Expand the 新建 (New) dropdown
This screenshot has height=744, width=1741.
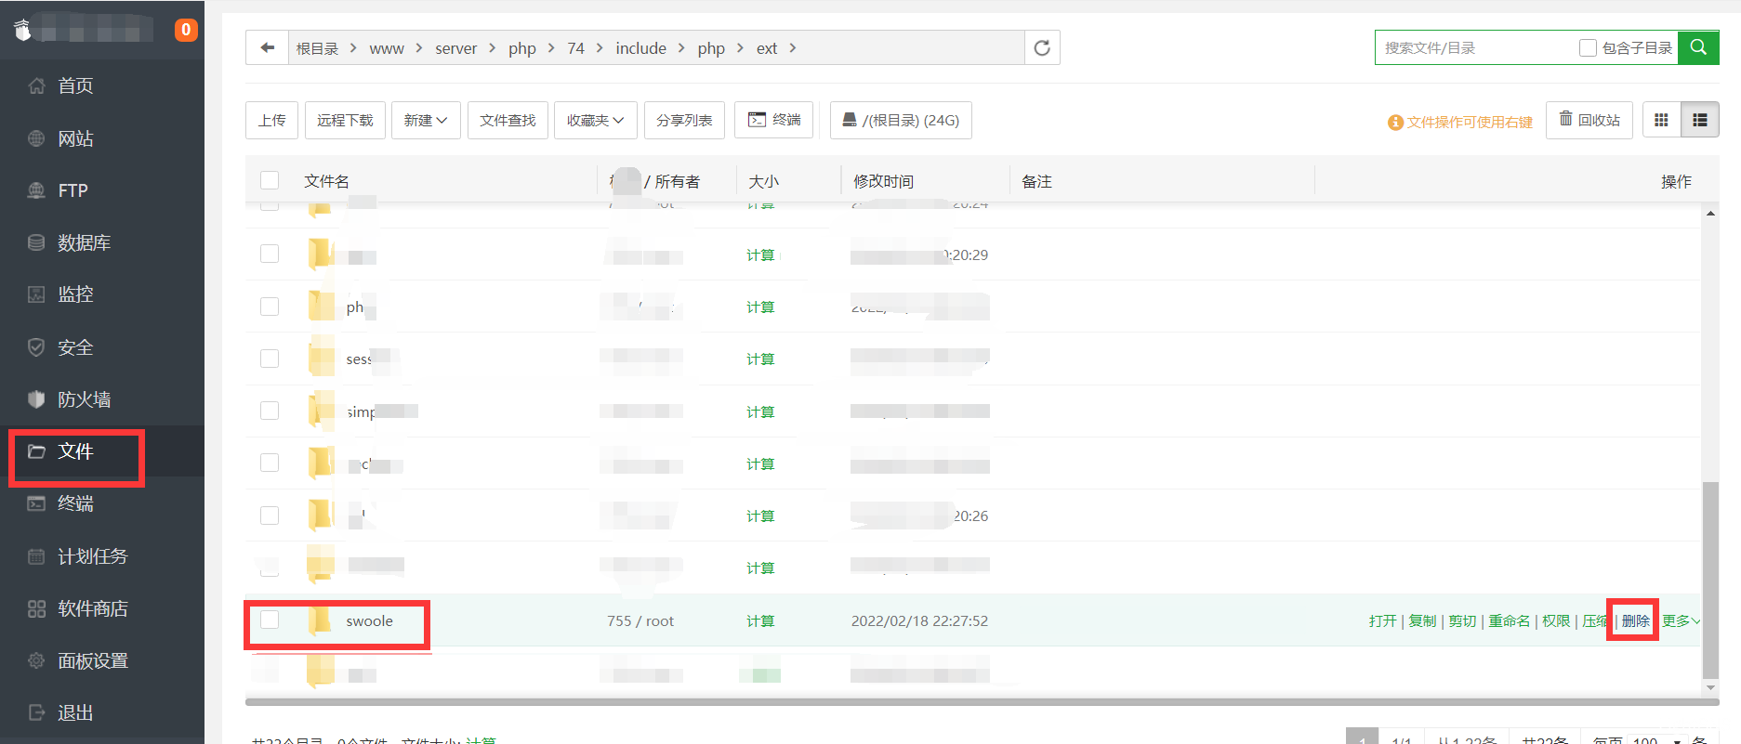coord(426,120)
